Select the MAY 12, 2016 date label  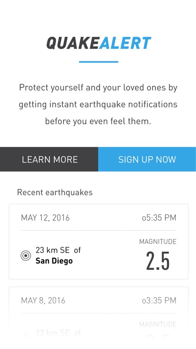pyautogui.click(x=46, y=218)
